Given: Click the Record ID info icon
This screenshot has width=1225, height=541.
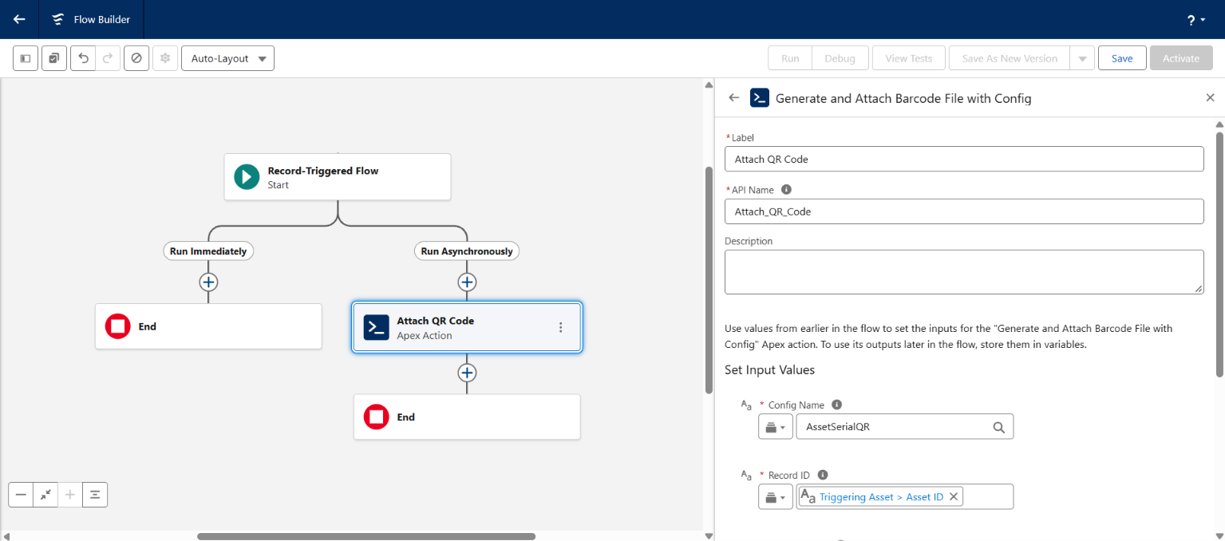Looking at the screenshot, I should coord(822,475).
